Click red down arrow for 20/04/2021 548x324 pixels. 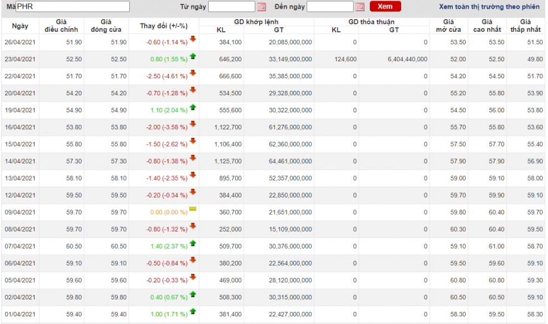(192, 90)
